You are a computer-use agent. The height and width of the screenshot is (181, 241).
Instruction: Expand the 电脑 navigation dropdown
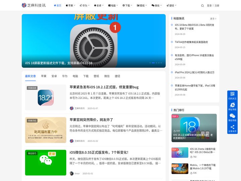pos(113,6)
